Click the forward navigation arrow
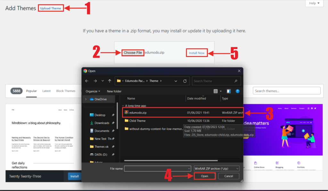The width and height of the screenshot is (328, 191). [95, 81]
